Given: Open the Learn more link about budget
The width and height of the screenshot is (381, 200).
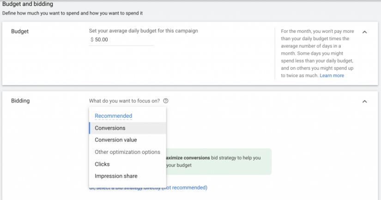Looking at the screenshot, I should pos(332,75).
